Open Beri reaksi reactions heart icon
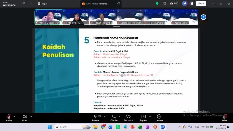The image size is (233, 131). pyautogui.click(x=128, y=118)
